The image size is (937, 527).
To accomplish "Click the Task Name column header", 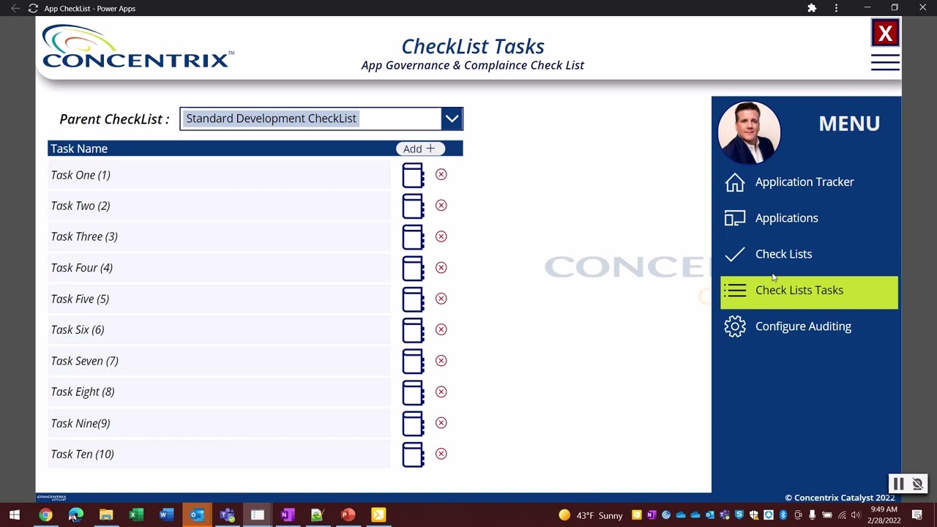I will click(x=79, y=149).
